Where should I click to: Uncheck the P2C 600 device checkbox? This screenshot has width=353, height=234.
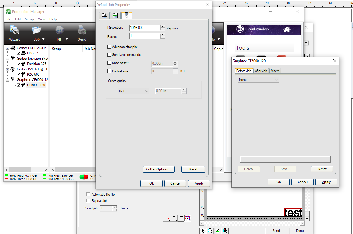(x=19, y=74)
